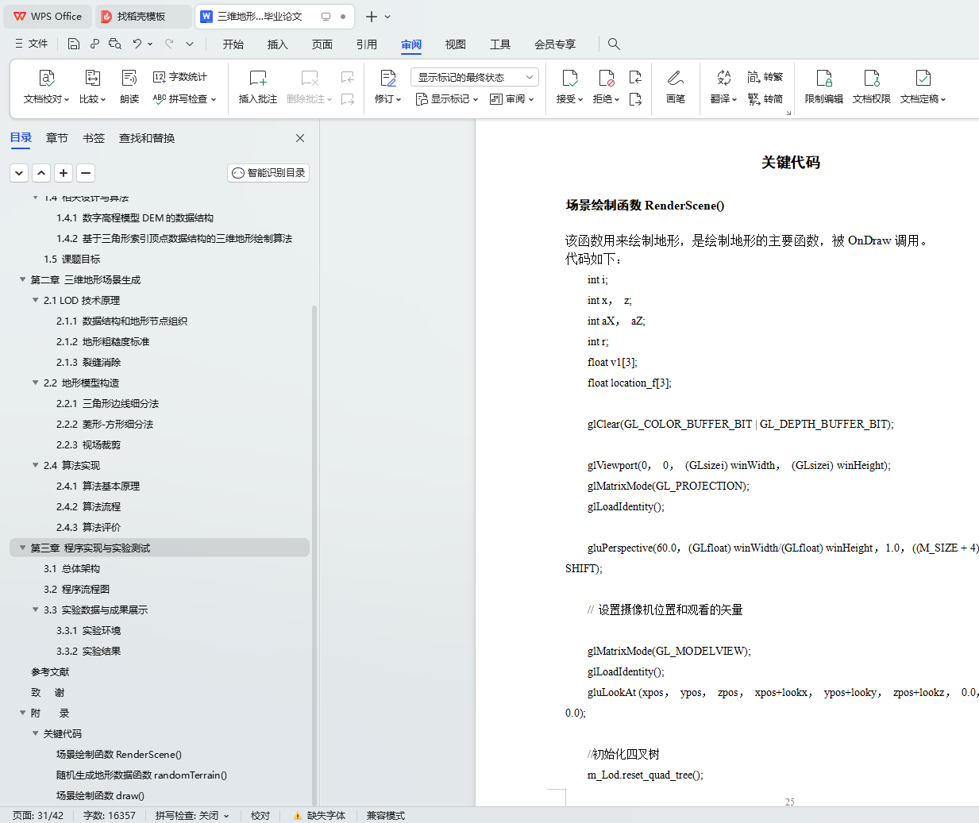Image resolution: width=979 pixels, height=823 pixels.
Task: Click the up arrow button in outline toolbar
Action: click(42, 172)
